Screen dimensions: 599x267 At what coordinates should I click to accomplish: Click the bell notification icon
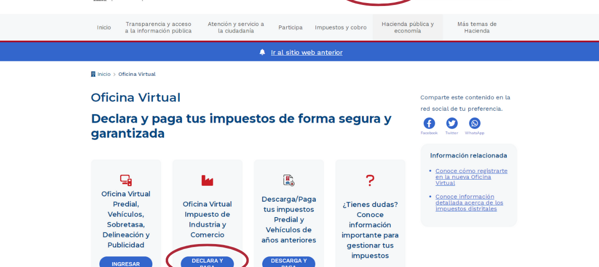pos(263,52)
